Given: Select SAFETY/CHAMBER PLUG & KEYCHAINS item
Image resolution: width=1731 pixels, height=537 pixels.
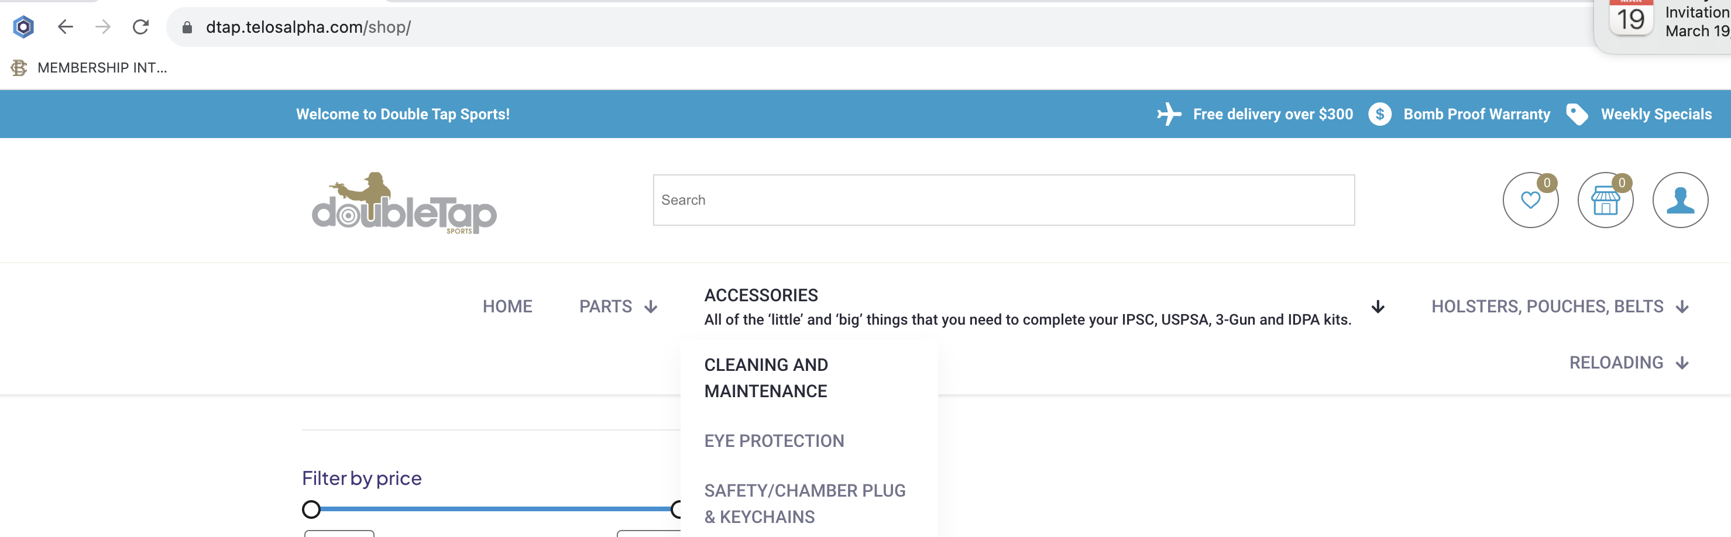Looking at the screenshot, I should 805,504.
